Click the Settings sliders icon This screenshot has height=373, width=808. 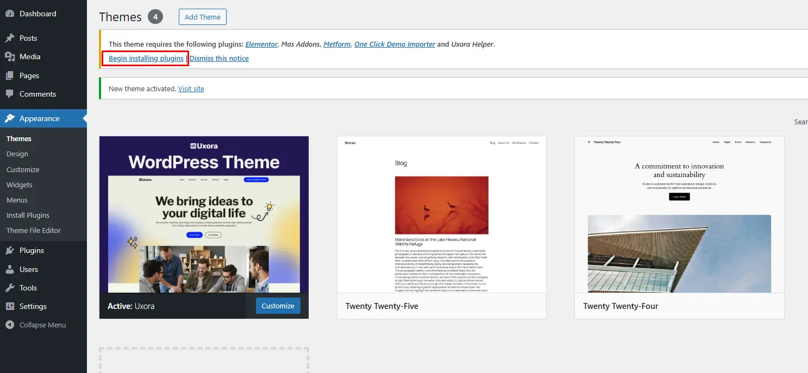[x=10, y=306]
